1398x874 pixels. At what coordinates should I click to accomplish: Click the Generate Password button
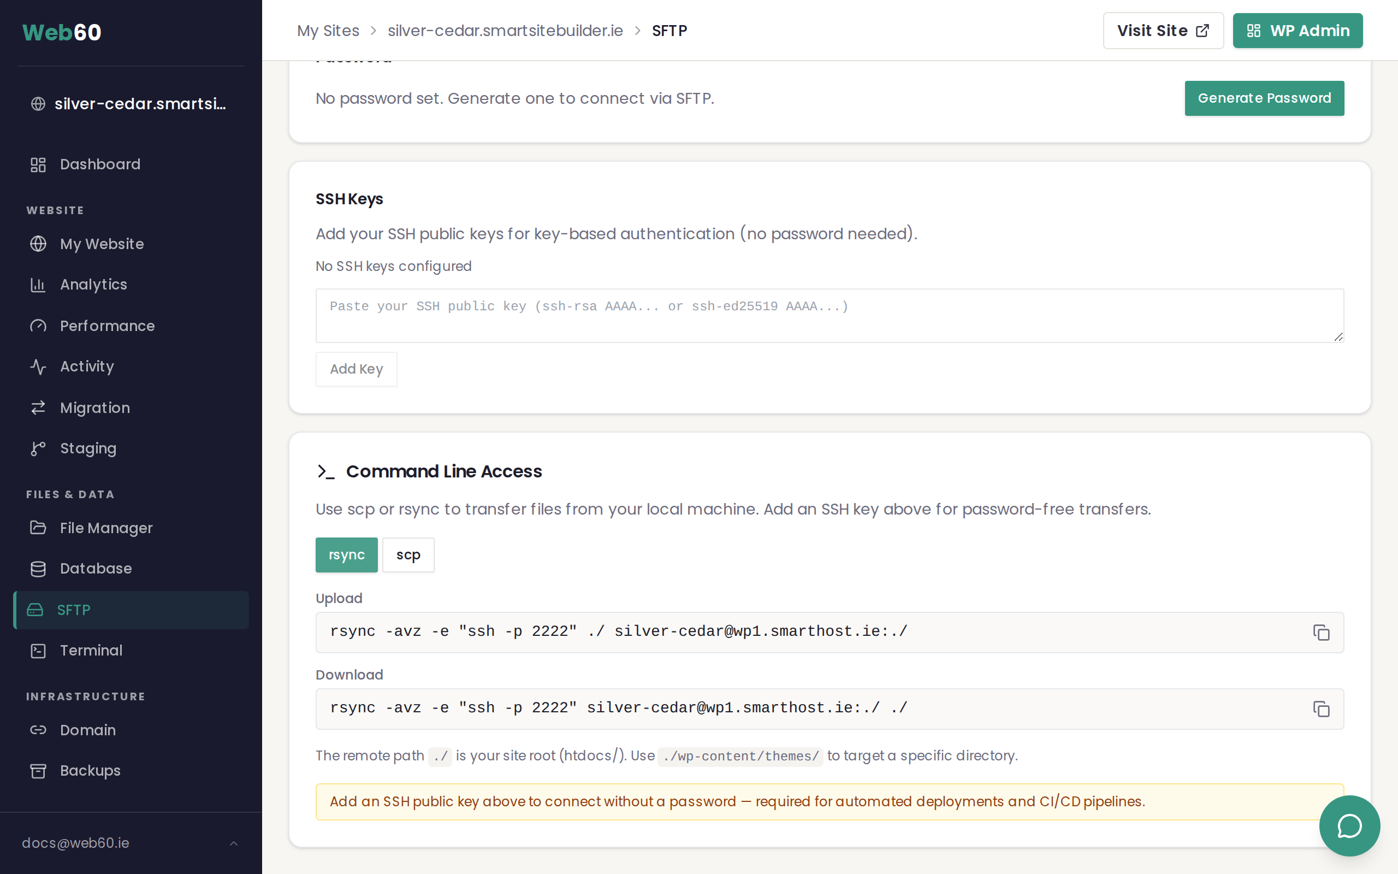1264,98
